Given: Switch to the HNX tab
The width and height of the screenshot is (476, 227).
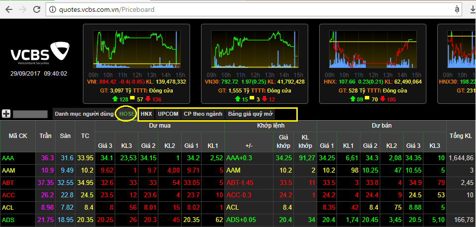Looking at the screenshot, I should pyautogui.click(x=146, y=114).
